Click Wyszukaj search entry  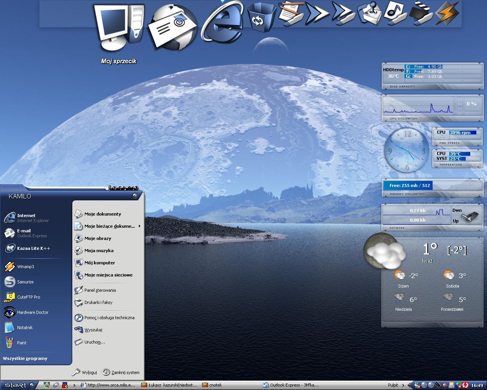(108, 330)
